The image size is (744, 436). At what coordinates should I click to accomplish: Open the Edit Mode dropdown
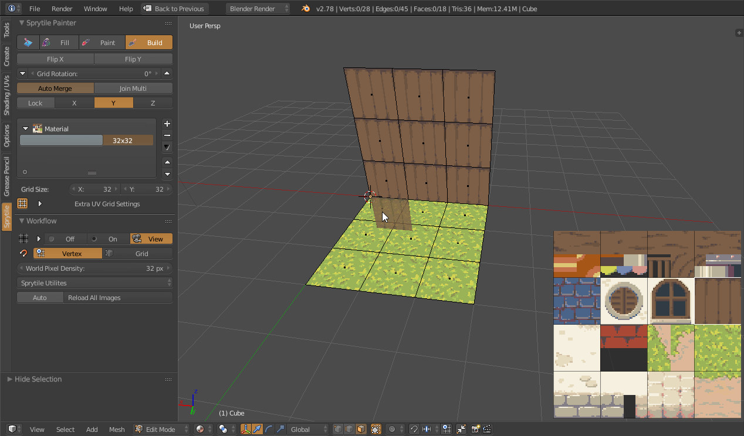pos(161,429)
